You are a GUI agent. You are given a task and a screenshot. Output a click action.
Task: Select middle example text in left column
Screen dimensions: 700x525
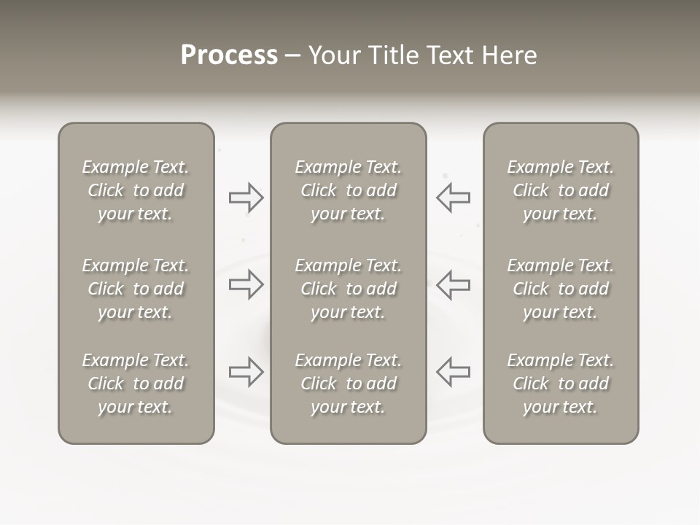pos(136,289)
